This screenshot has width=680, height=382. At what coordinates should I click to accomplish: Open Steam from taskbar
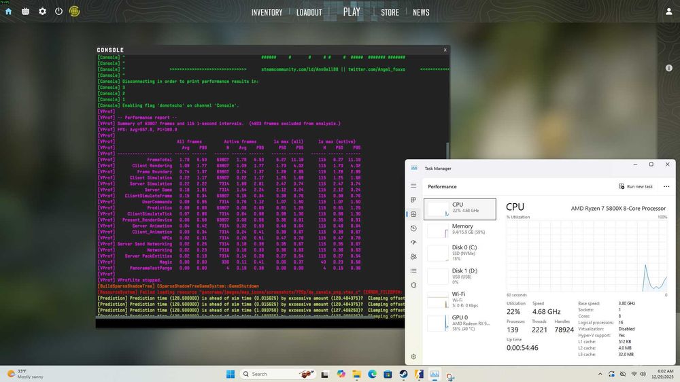(403, 374)
